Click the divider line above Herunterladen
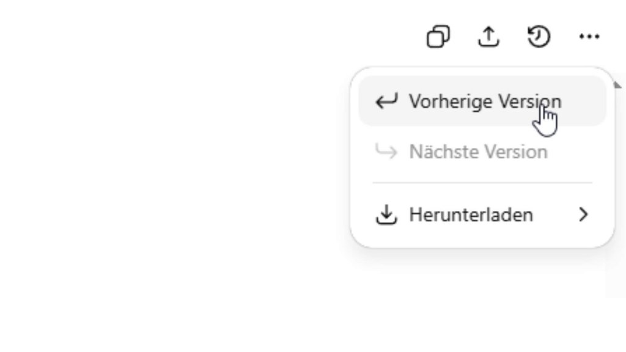The image size is (626, 352). (483, 183)
